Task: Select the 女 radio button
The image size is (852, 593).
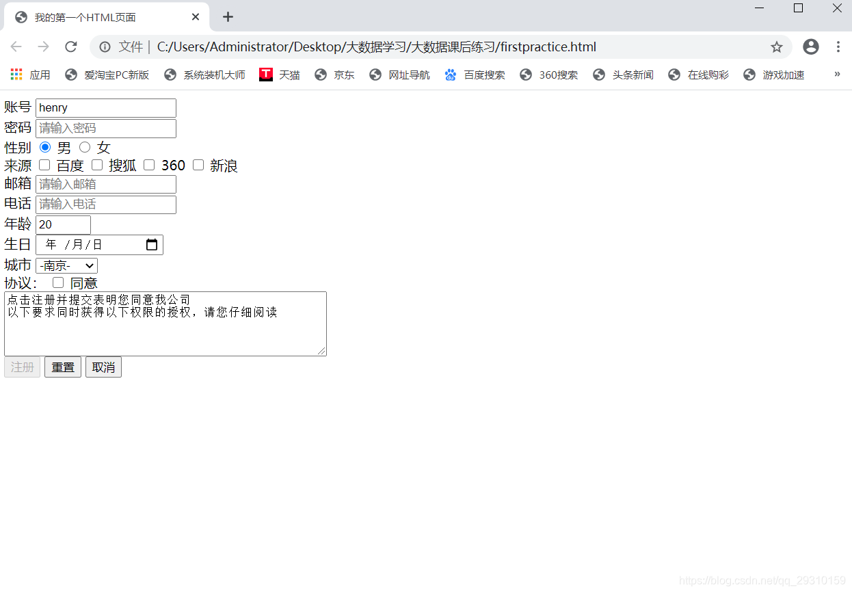Action: click(x=85, y=147)
